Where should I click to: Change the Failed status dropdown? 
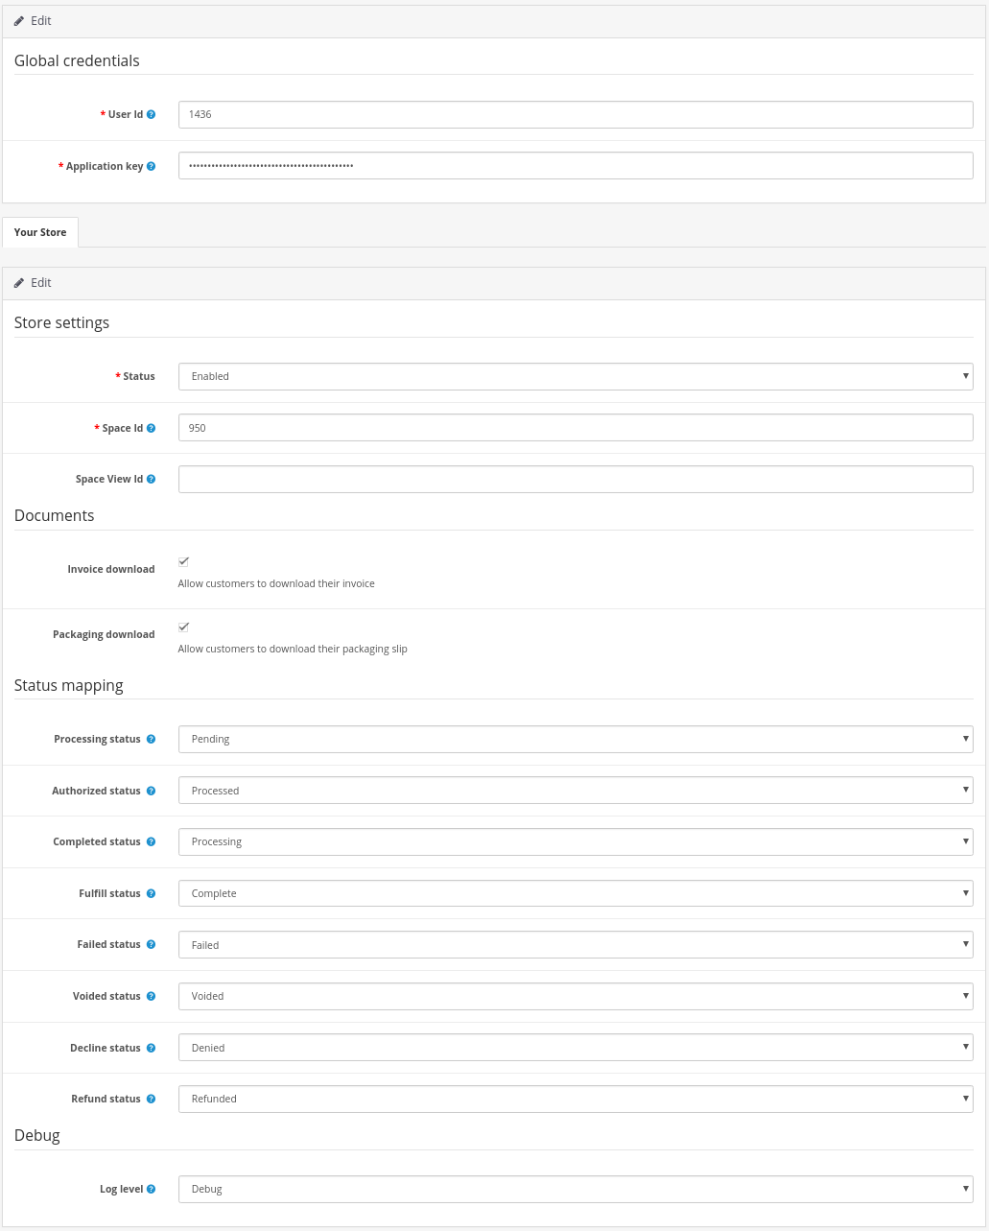(x=576, y=945)
